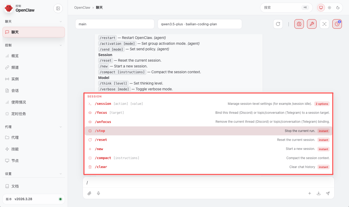Click the refresh icon next to model selector
This screenshot has width=349, height=207.
click(x=278, y=24)
